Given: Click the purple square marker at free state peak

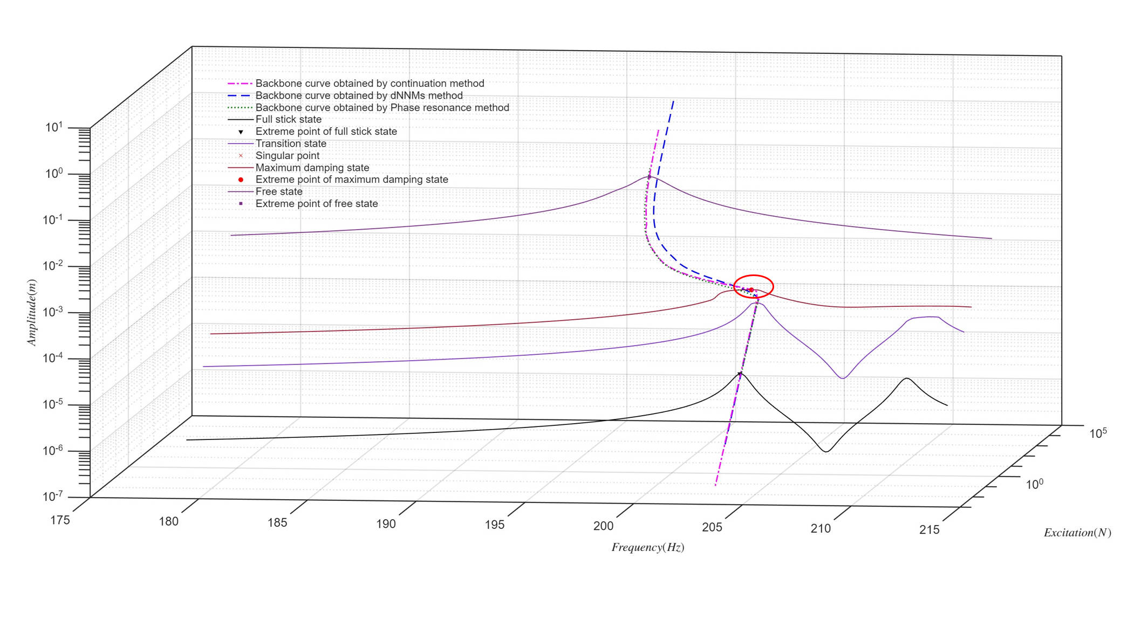Looking at the screenshot, I should pos(649,177).
